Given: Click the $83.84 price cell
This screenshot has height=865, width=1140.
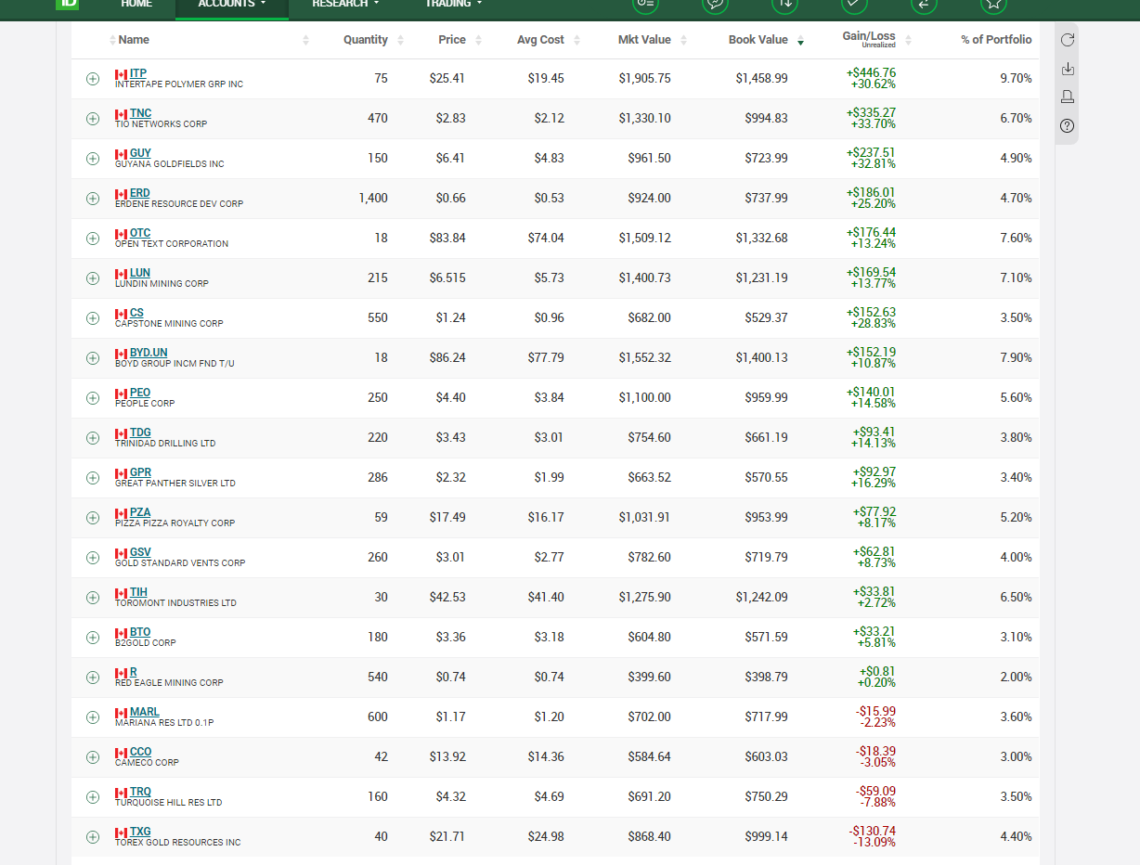Looking at the screenshot, I should (447, 239).
